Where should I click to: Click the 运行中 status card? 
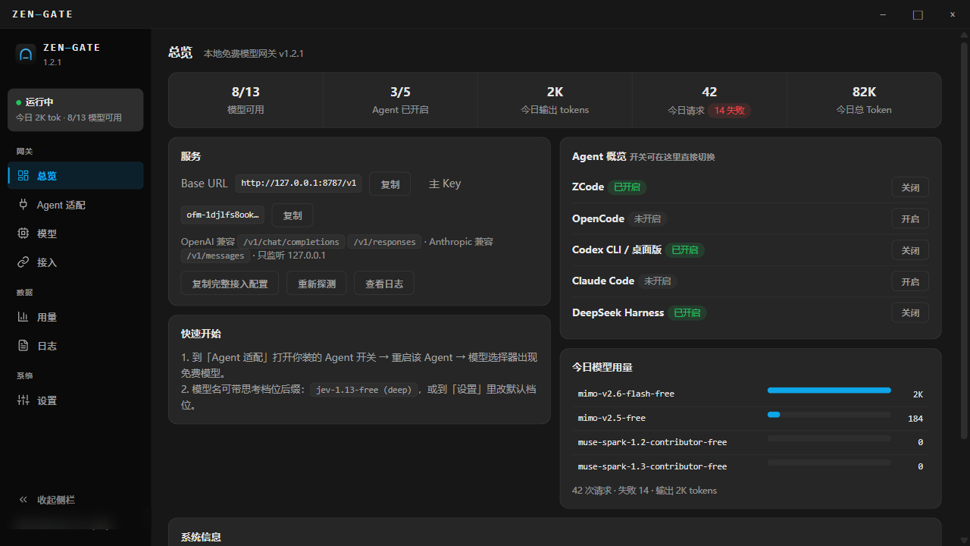click(x=76, y=110)
